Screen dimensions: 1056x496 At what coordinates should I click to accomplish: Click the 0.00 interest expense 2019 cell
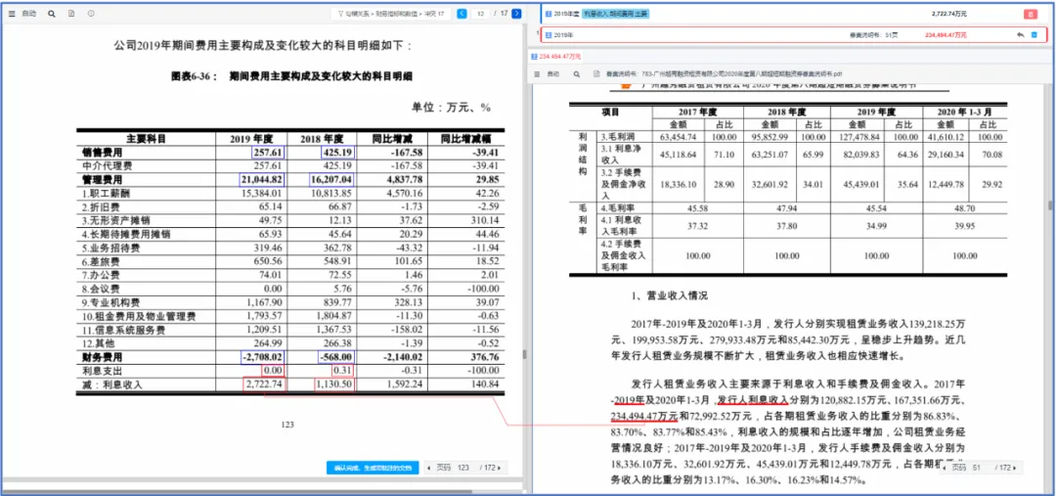point(273,371)
